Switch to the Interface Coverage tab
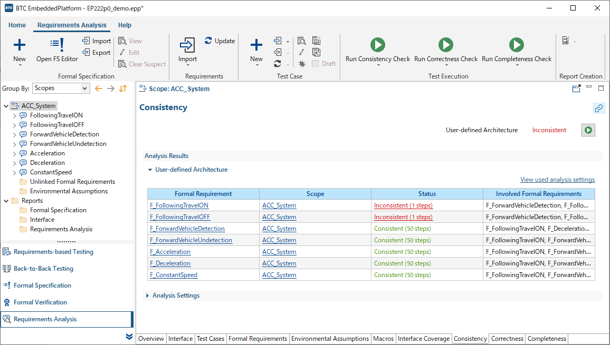610x345 pixels. [x=424, y=339]
